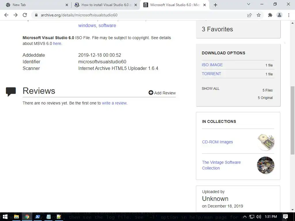Open File Explorer from the taskbar
The height and width of the screenshot is (221, 295).
(16, 217)
